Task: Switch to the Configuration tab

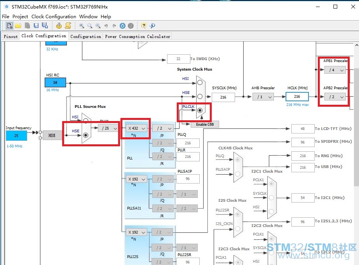Action: coord(85,36)
